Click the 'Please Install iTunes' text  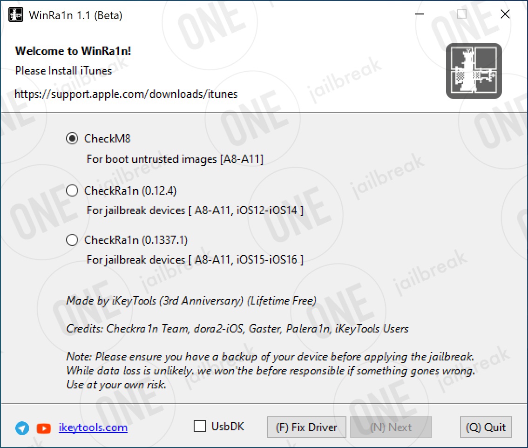(63, 71)
